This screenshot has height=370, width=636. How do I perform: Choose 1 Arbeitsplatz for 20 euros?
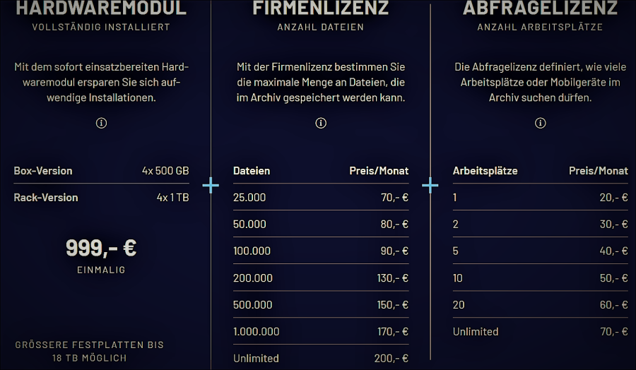coord(541,198)
